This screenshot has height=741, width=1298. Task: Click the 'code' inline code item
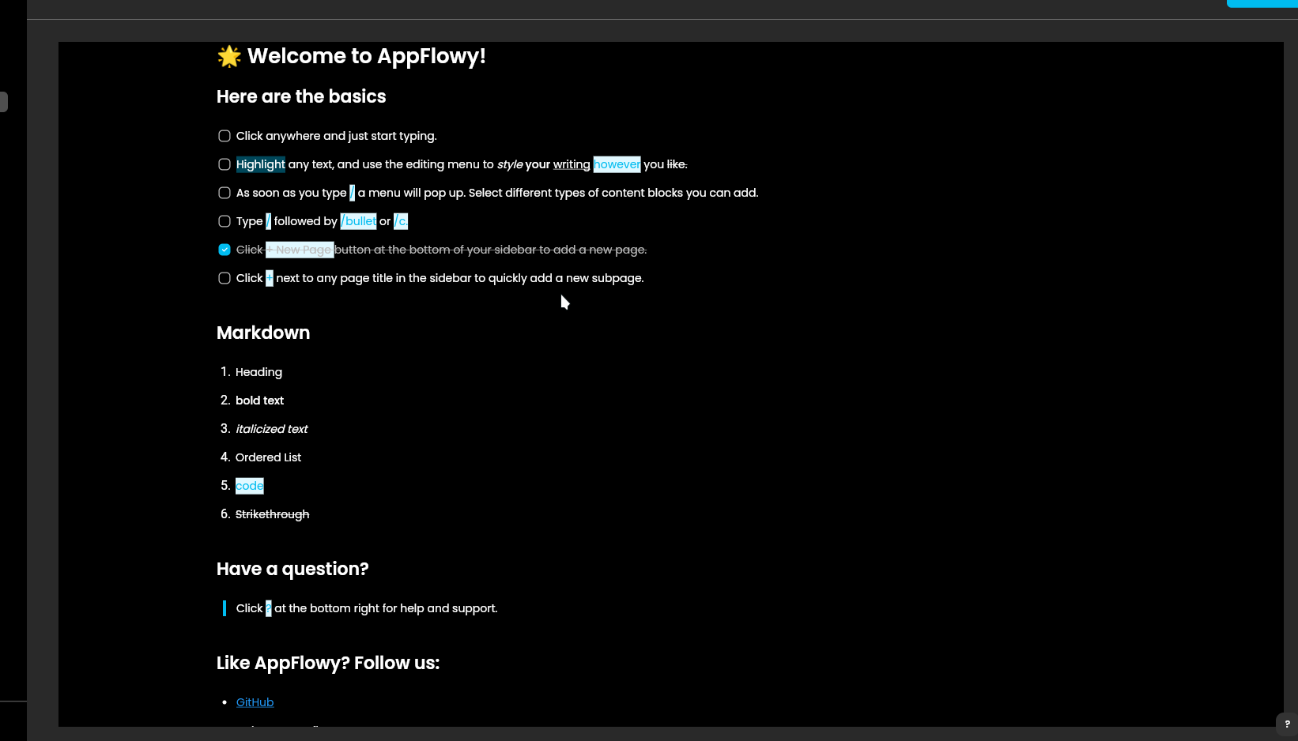[249, 486]
